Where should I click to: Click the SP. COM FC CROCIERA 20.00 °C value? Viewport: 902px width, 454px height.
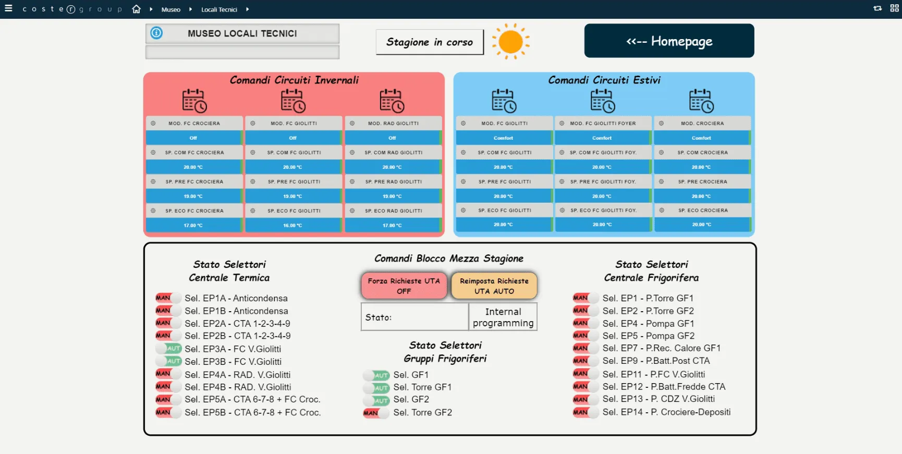[193, 167]
